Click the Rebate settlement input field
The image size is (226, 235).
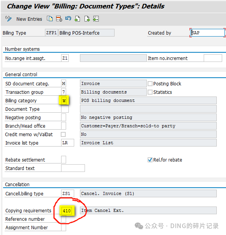pyautogui.click(x=64, y=160)
